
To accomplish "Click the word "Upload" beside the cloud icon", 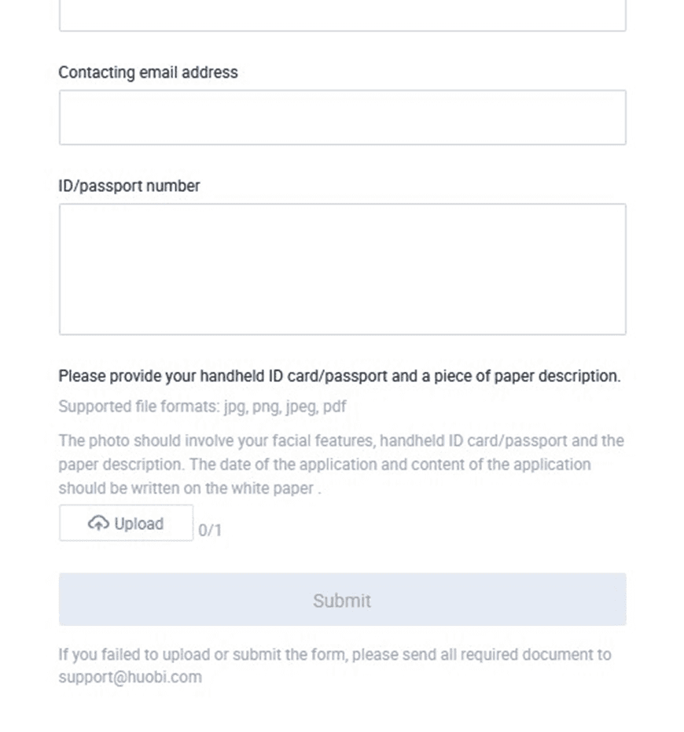I will 138,524.
